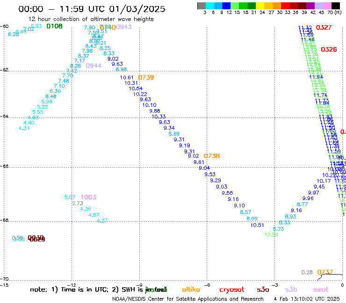
Task: Click the wave height value 10.54
Action: coord(136,89)
